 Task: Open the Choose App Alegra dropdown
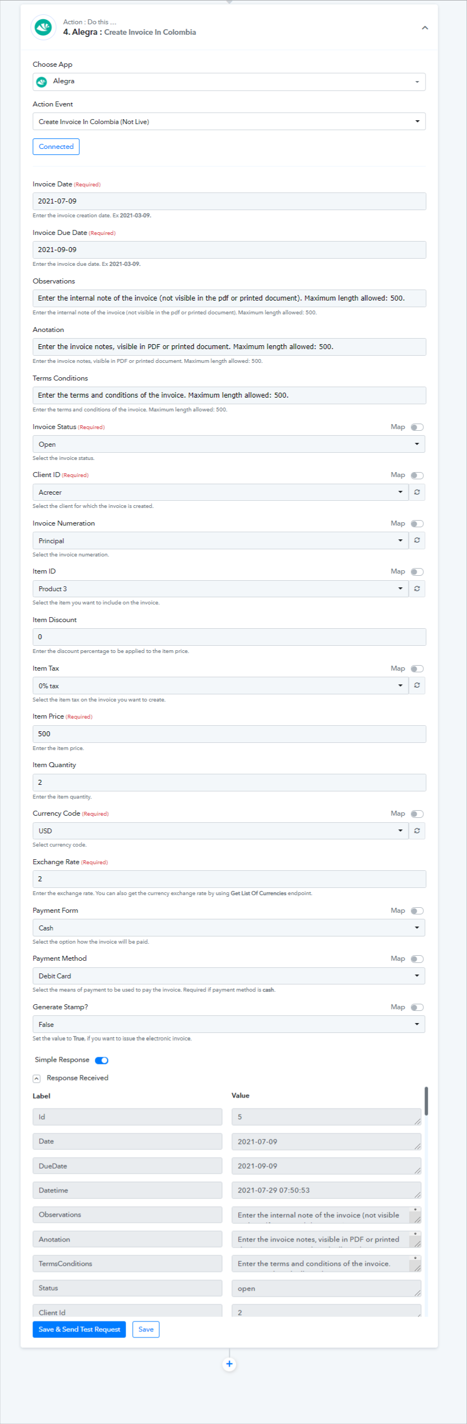(229, 82)
